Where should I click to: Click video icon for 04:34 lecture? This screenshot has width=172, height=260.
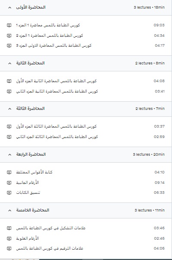pos(9,35)
